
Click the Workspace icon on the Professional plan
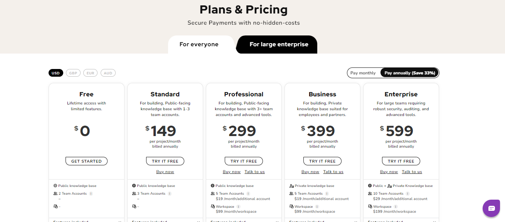(x=212, y=206)
